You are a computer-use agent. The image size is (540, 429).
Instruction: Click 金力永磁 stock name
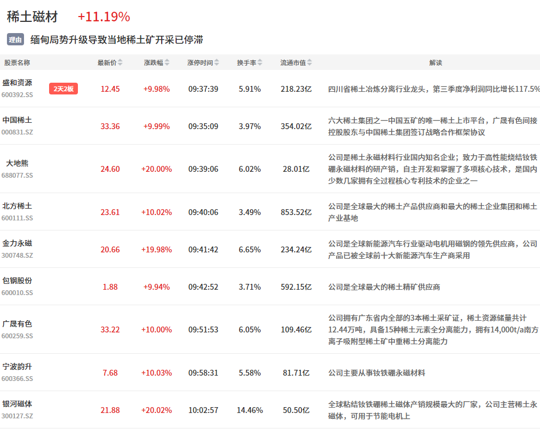click(x=17, y=243)
